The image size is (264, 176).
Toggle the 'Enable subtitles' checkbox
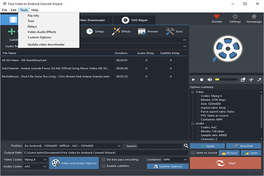click(x=103, y=166)
